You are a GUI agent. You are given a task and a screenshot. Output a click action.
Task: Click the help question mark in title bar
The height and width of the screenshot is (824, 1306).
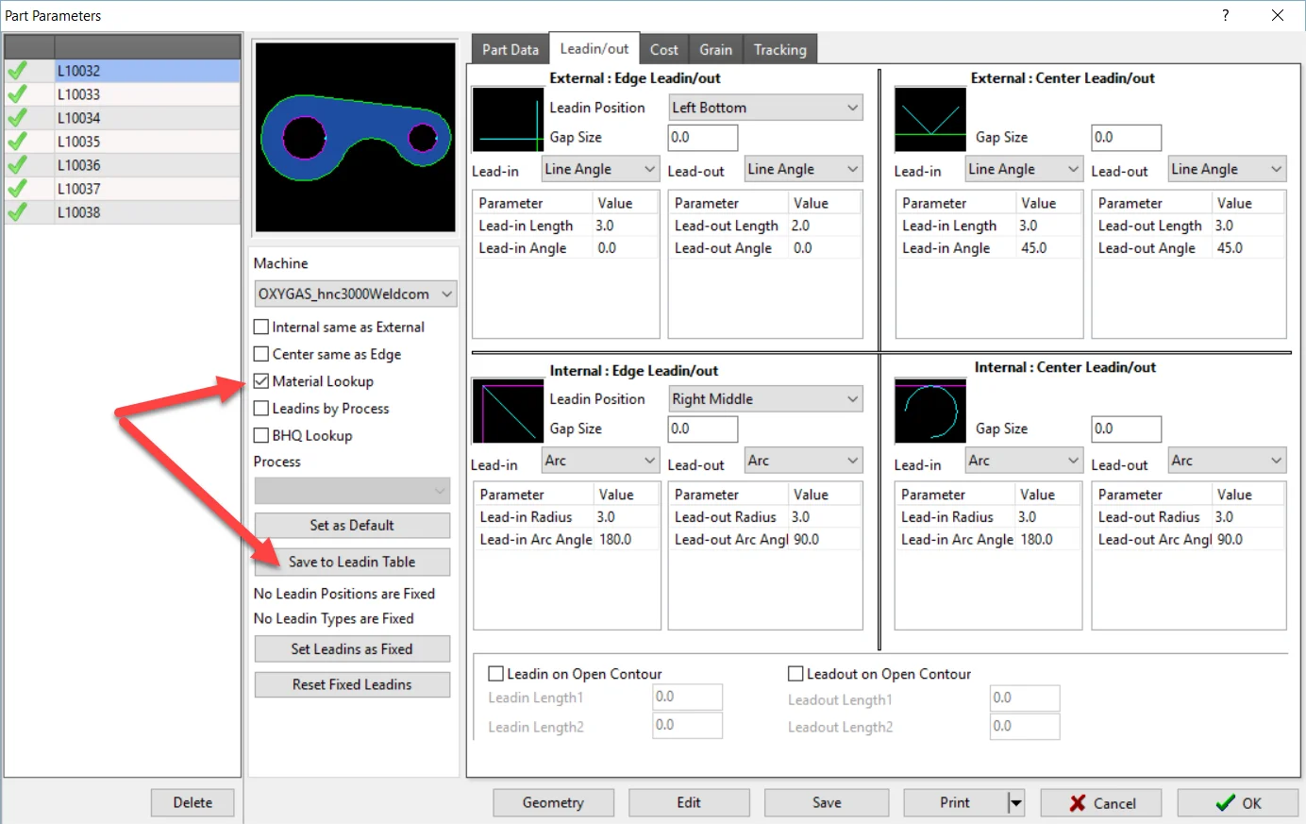pyautogui.click(x=1225, y=15)
